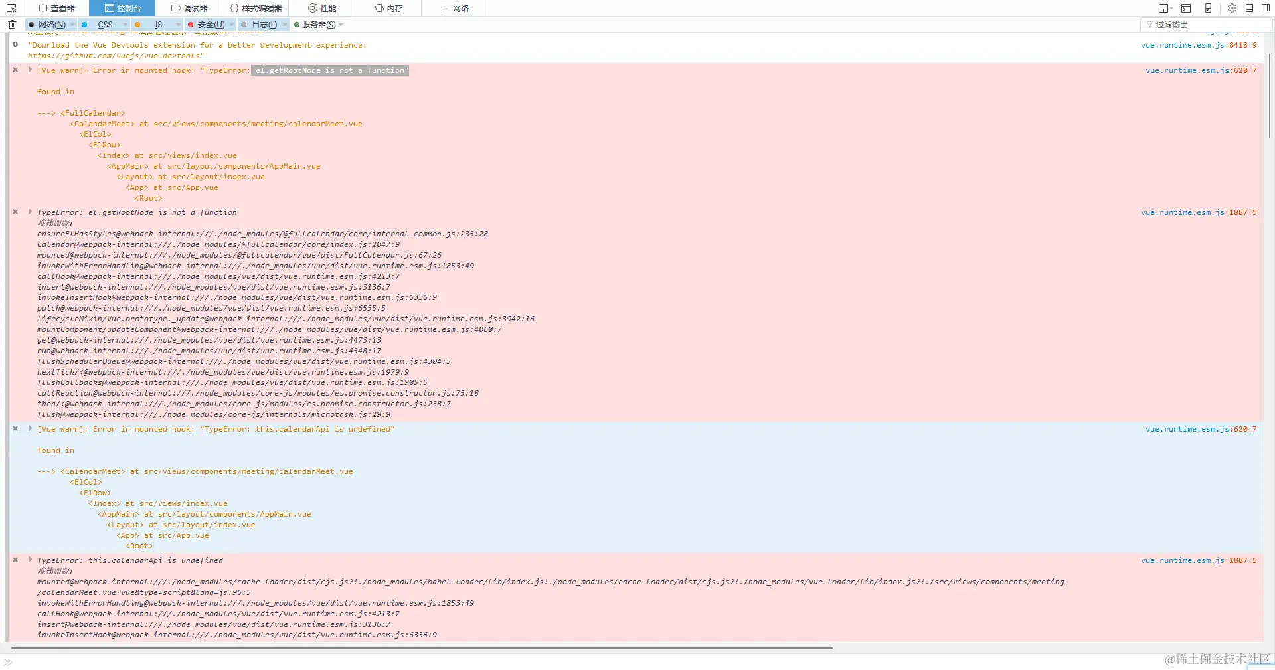Toggle 日志(L) logging message filter
The image size is (1275, 670).
click(x=260, y=25)
